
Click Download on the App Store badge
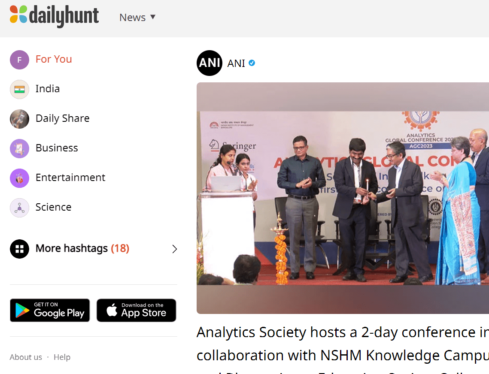[x=136, y=310]
